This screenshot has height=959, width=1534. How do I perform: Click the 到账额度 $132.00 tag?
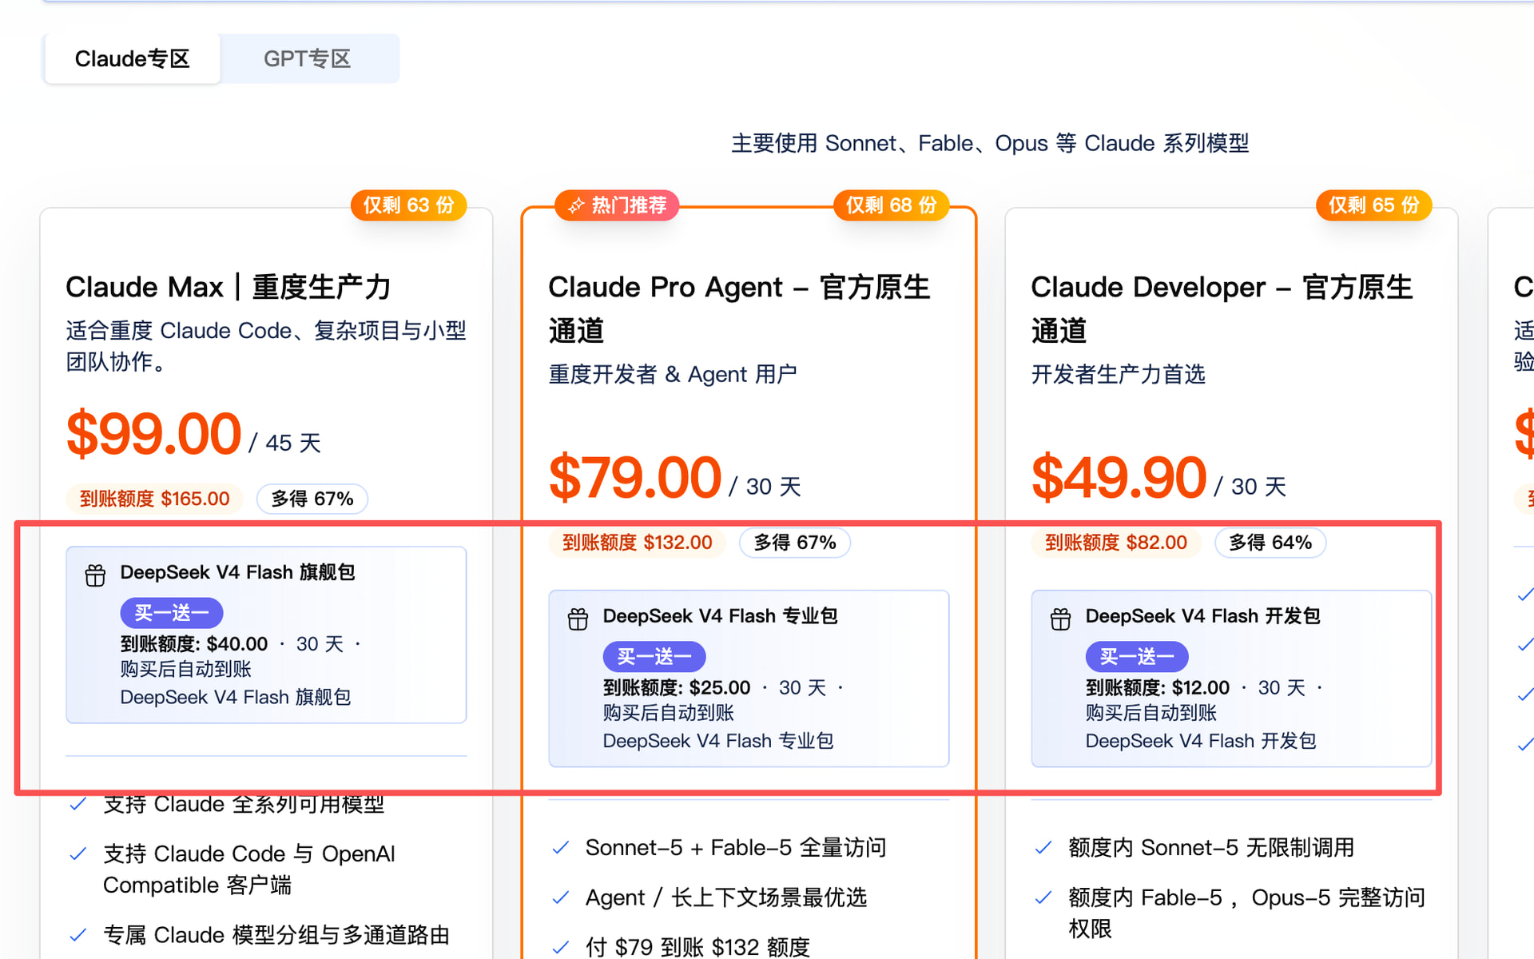(638, 543)
